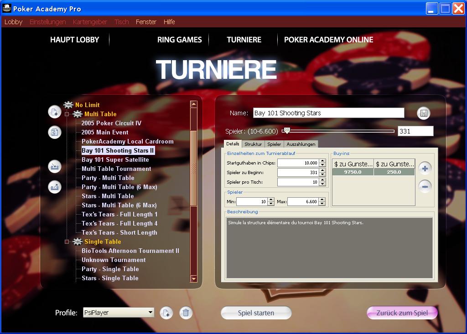
Task: Open the Einstellungen menu
Action: (x=47, y=22)
